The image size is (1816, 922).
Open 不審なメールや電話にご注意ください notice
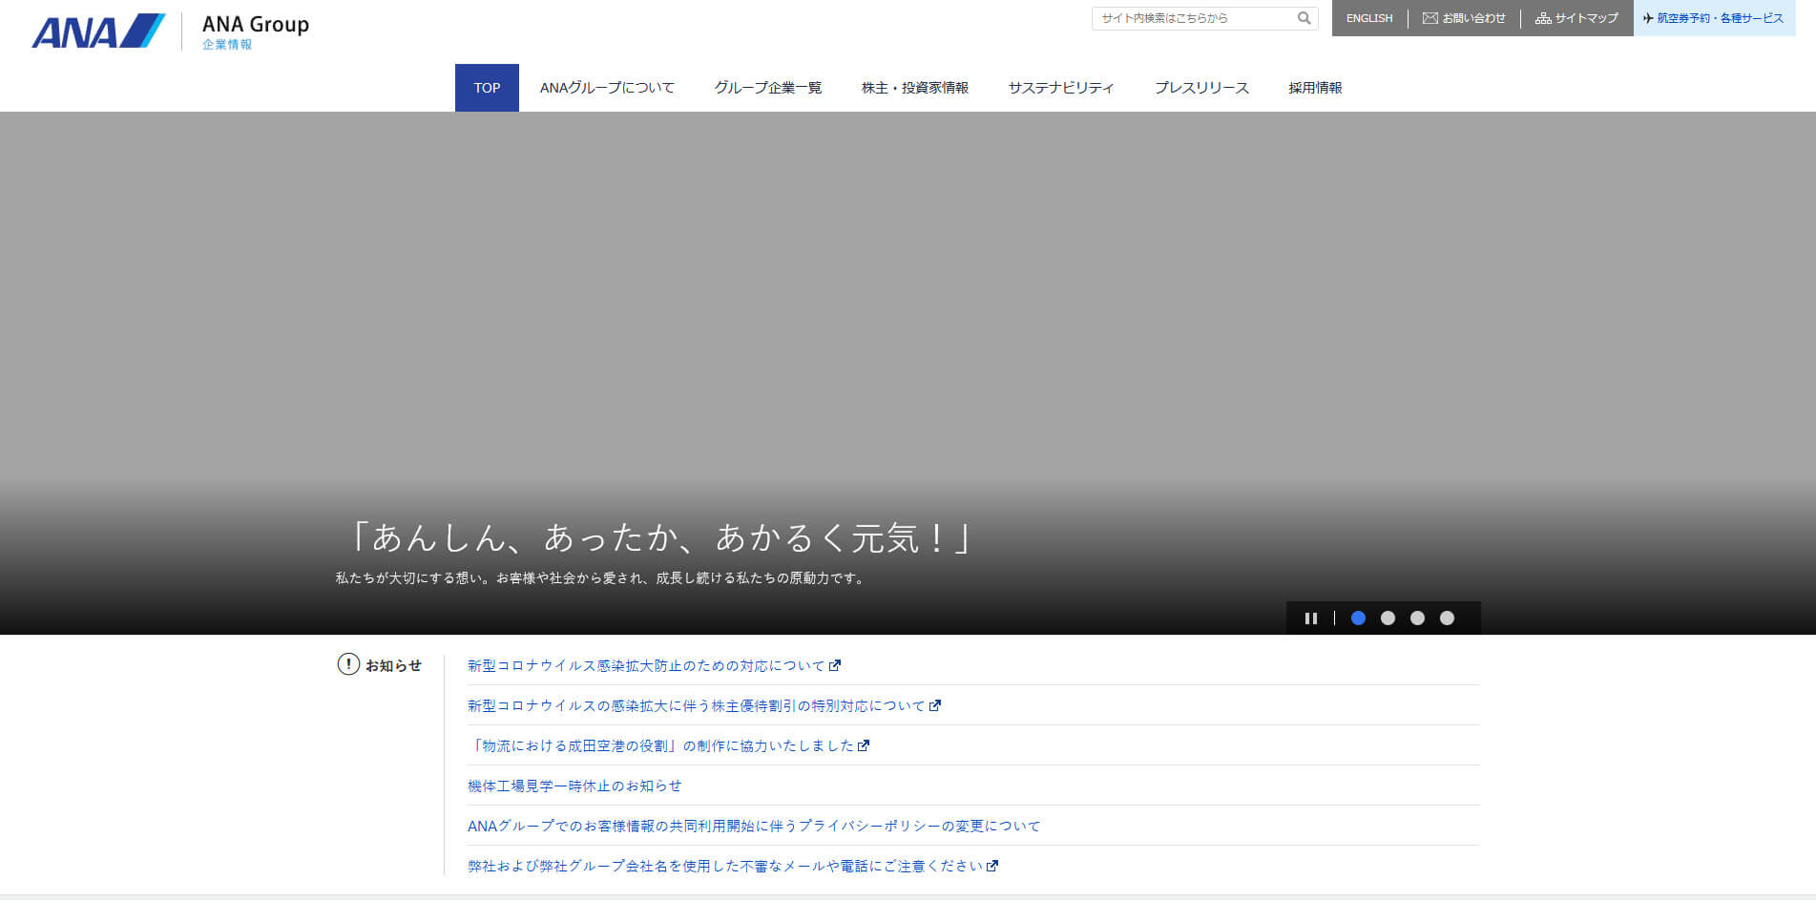click(733, 867)
